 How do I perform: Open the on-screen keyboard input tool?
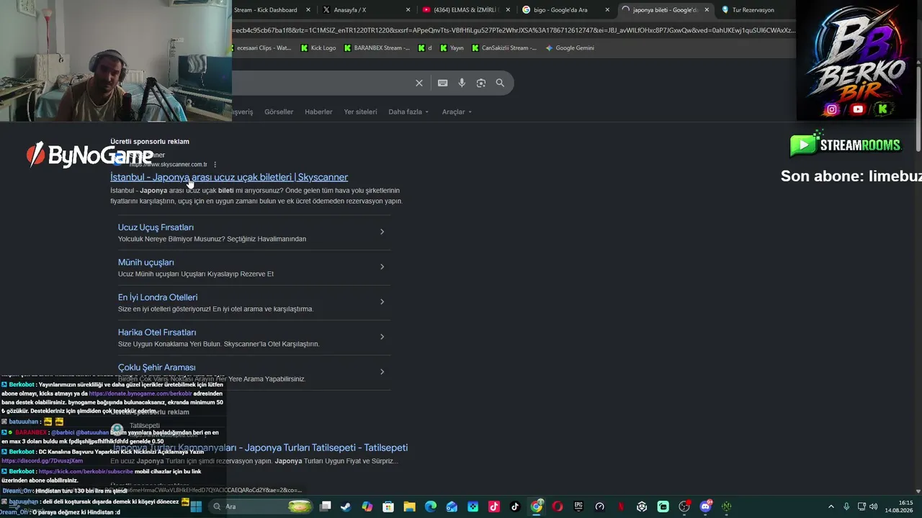[x=443, y=83]
